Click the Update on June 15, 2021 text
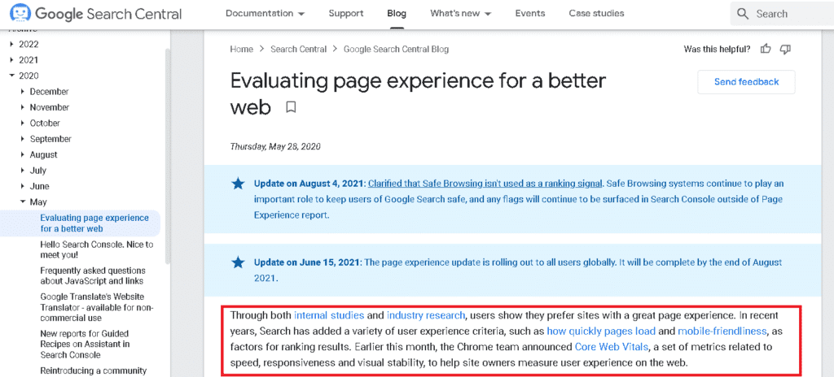This screenshot has width=834, height=377. (x=308, y=262)
